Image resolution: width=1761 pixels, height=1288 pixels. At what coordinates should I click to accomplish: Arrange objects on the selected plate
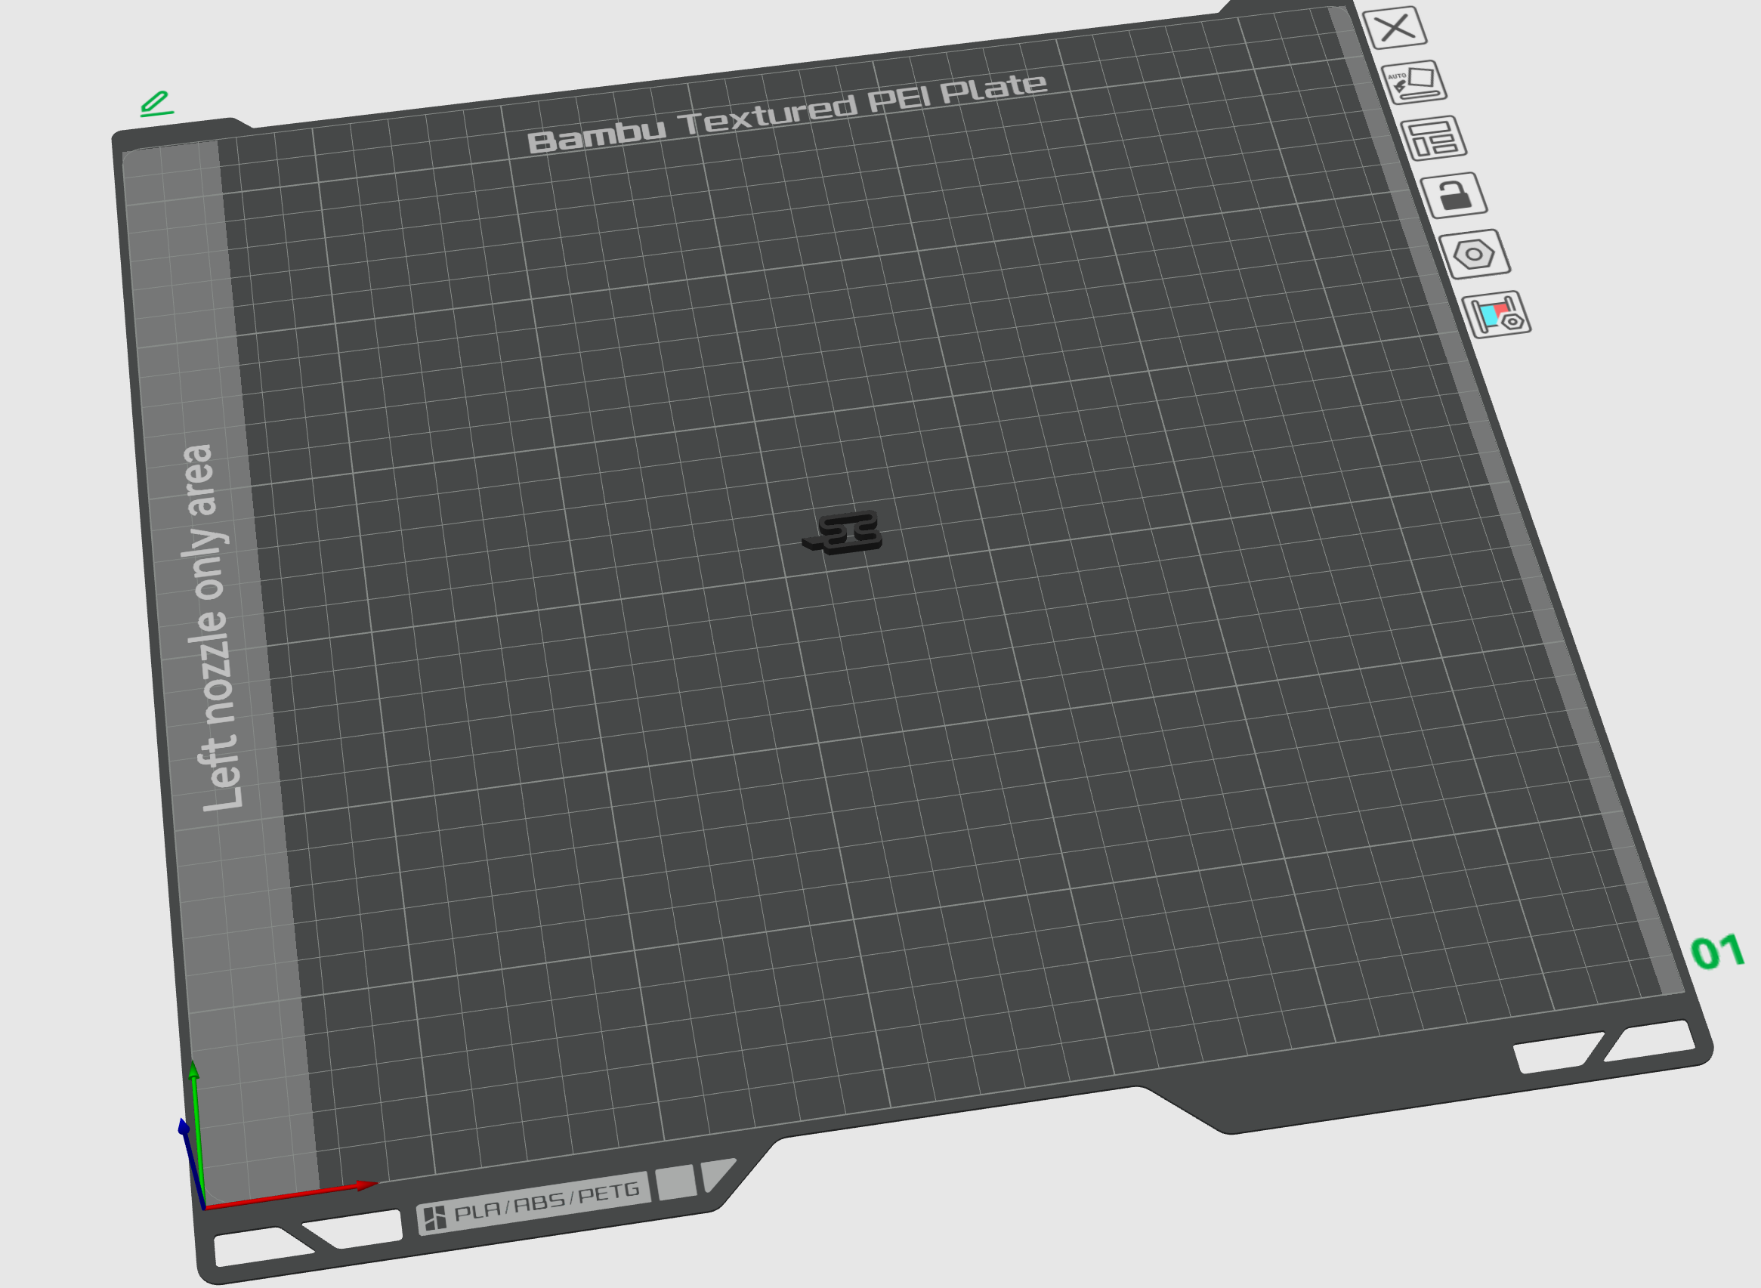[1434, 139]
